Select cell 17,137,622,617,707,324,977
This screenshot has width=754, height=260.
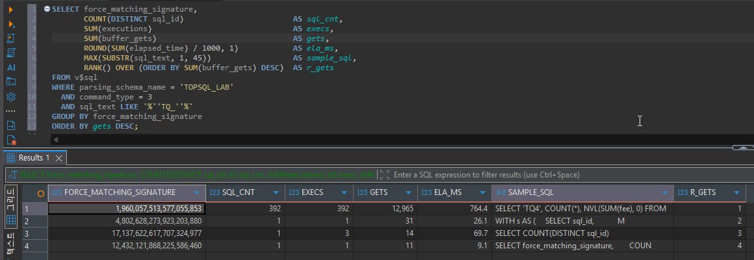(x=127, y=233)
